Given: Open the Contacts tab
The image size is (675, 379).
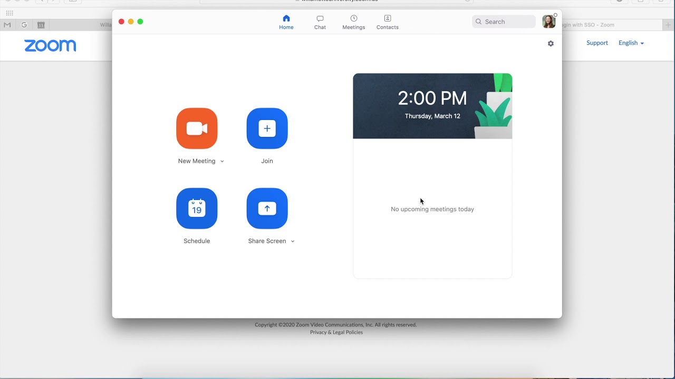Looking at the screenshot, I should tap(388, 23).
